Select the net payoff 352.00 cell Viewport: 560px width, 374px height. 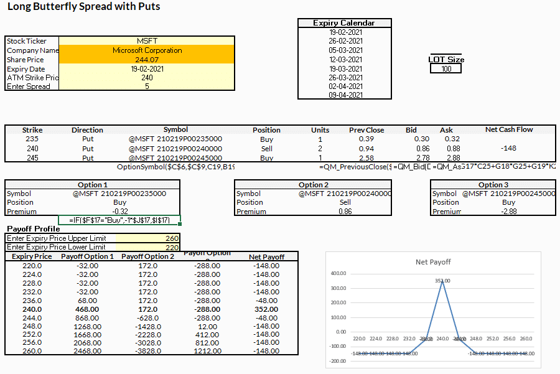[x=266, y=309]
